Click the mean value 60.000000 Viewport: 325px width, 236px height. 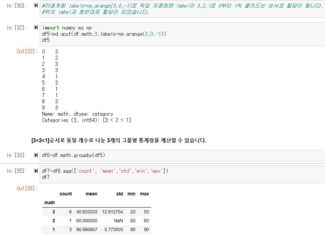point(87,221)
